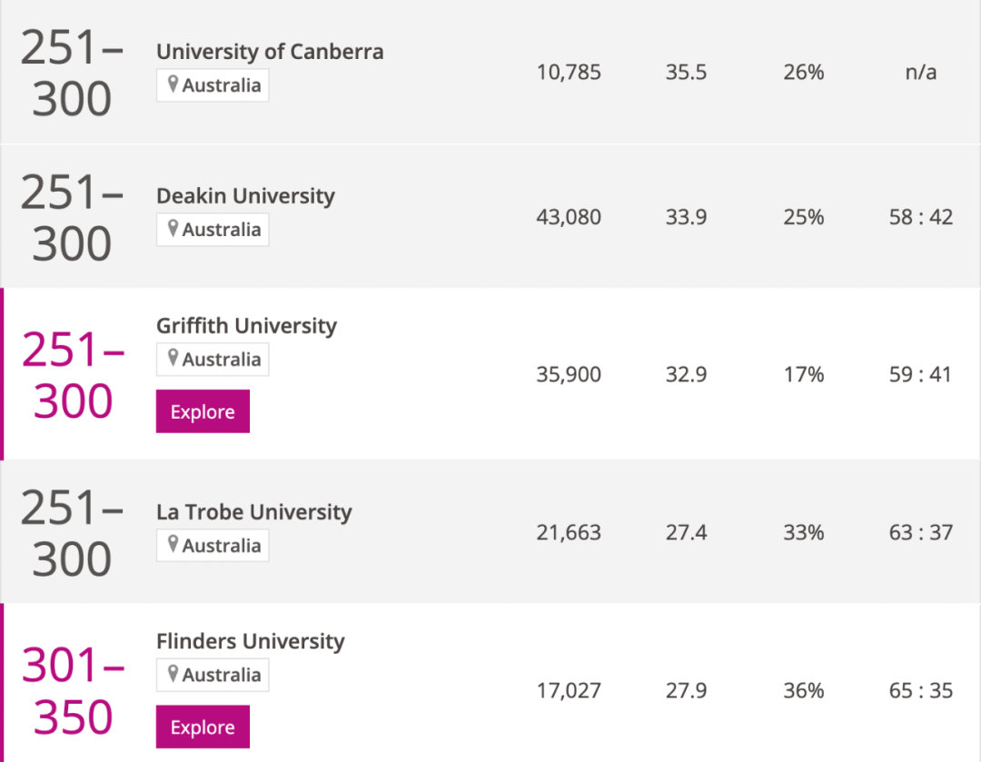Select Australia tag under Deakin University
The height and width of the screenshot is (762, 981).
point(221,230)
